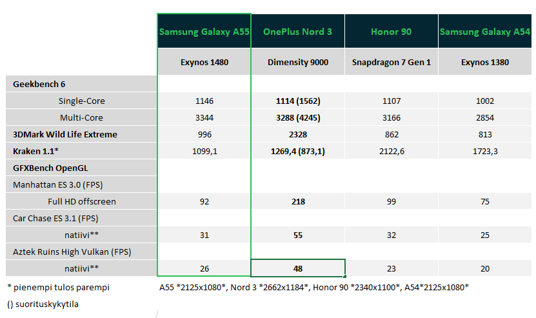Screen dimensions: 536x318
Task: Click the Manhattan value 75
Action: [485, 201]
